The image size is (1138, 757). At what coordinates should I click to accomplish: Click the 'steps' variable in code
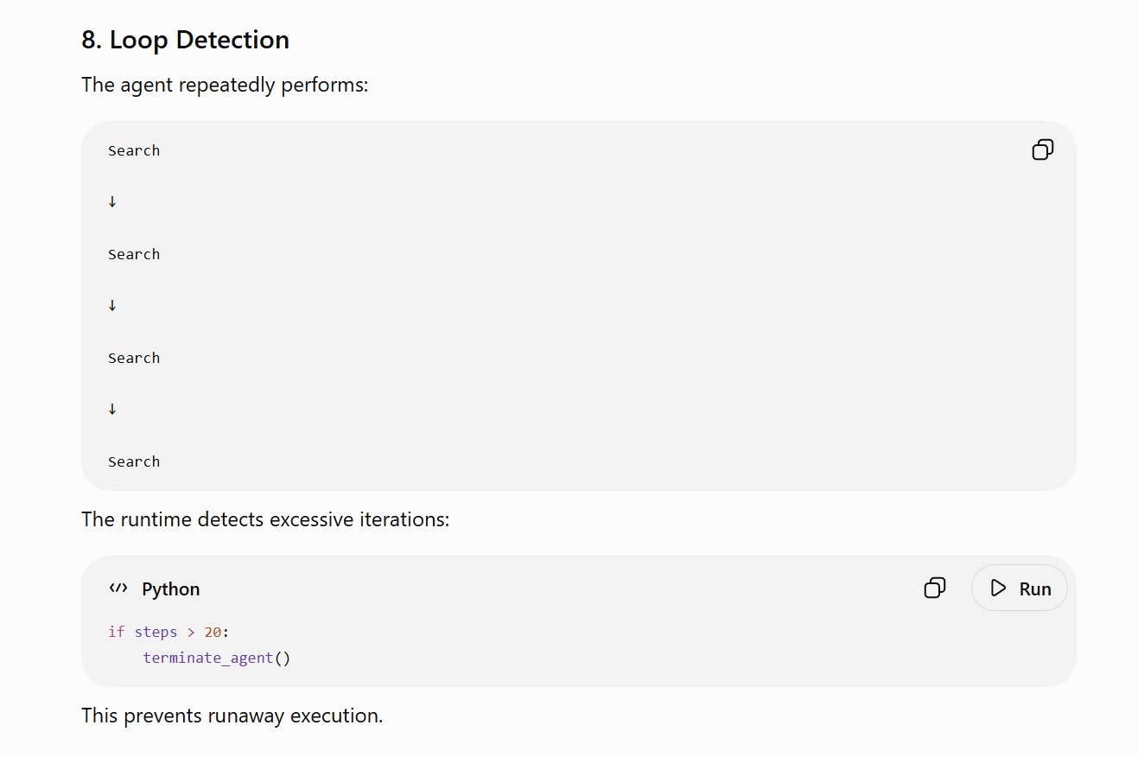click(156, 632)
